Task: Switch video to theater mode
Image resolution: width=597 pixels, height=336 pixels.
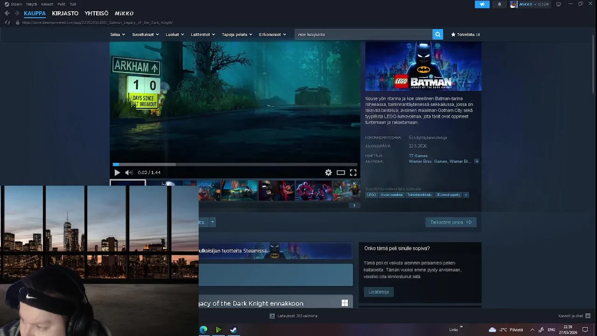Action: point(341,173)
